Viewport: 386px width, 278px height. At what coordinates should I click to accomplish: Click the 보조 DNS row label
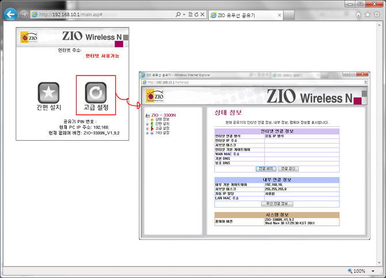pyautogui.click(x=222, y=163)
